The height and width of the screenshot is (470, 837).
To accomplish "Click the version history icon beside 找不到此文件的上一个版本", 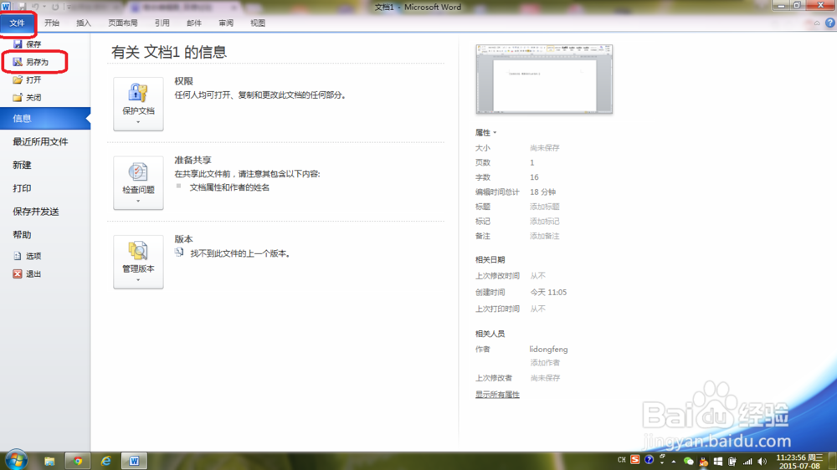I will click(179, 253).
